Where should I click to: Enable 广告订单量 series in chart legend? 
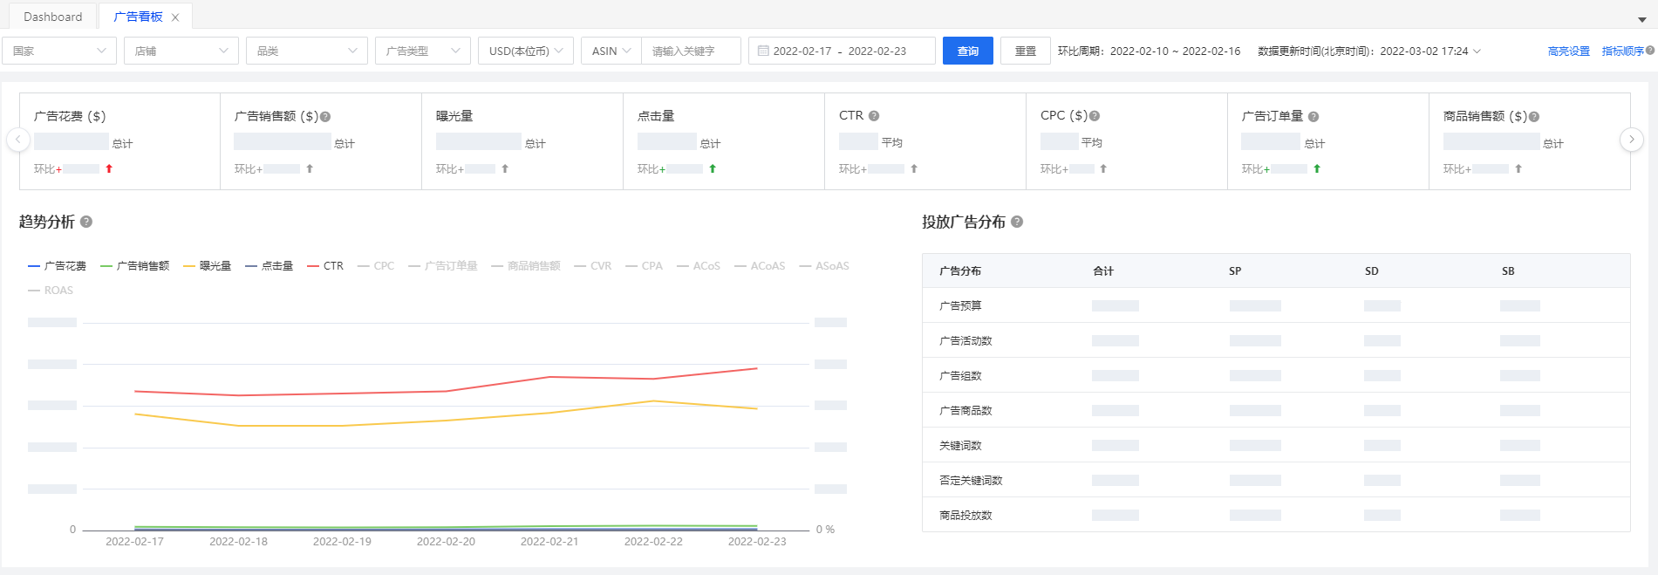pos(443,266)
